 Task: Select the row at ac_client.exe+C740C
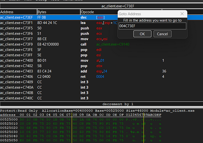101,98
